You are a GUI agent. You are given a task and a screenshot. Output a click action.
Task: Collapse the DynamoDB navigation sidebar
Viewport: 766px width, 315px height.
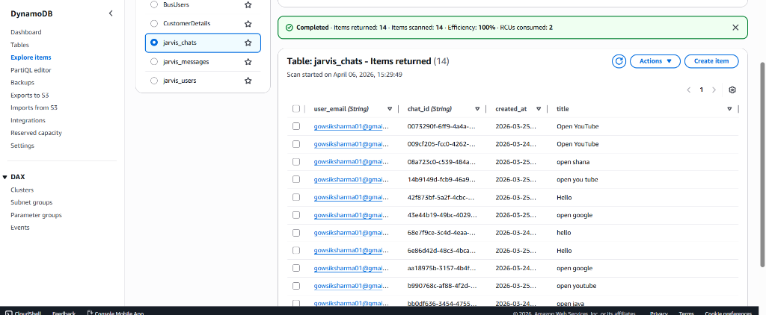[111, 13]
